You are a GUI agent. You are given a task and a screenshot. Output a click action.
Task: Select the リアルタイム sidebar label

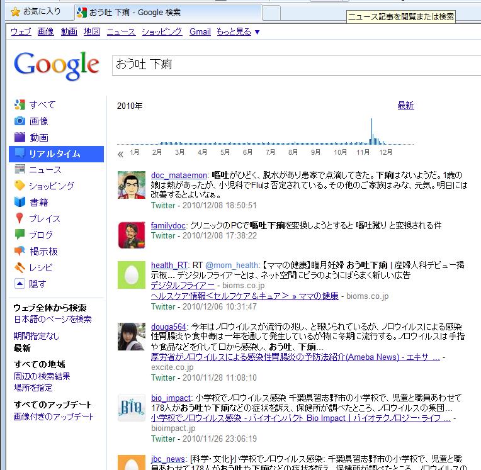tap(55, 154)
